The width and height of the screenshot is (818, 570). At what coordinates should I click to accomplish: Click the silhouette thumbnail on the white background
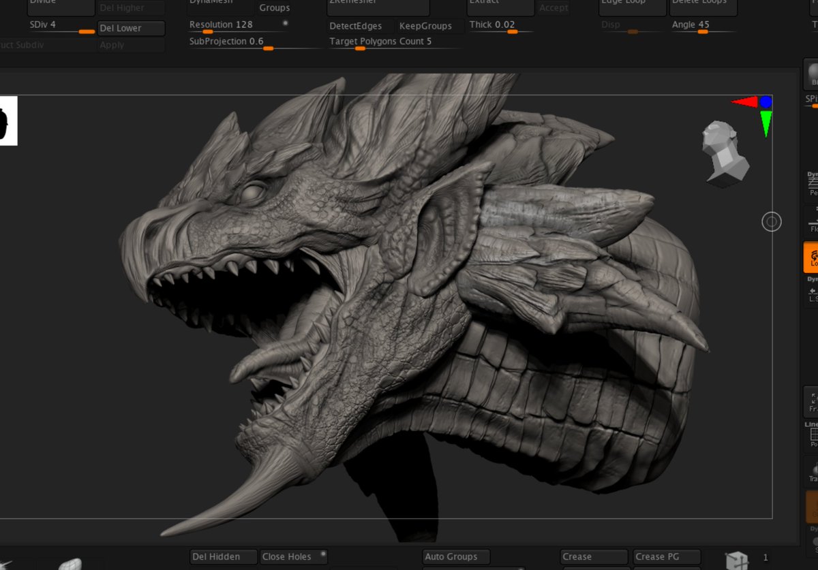8,121
